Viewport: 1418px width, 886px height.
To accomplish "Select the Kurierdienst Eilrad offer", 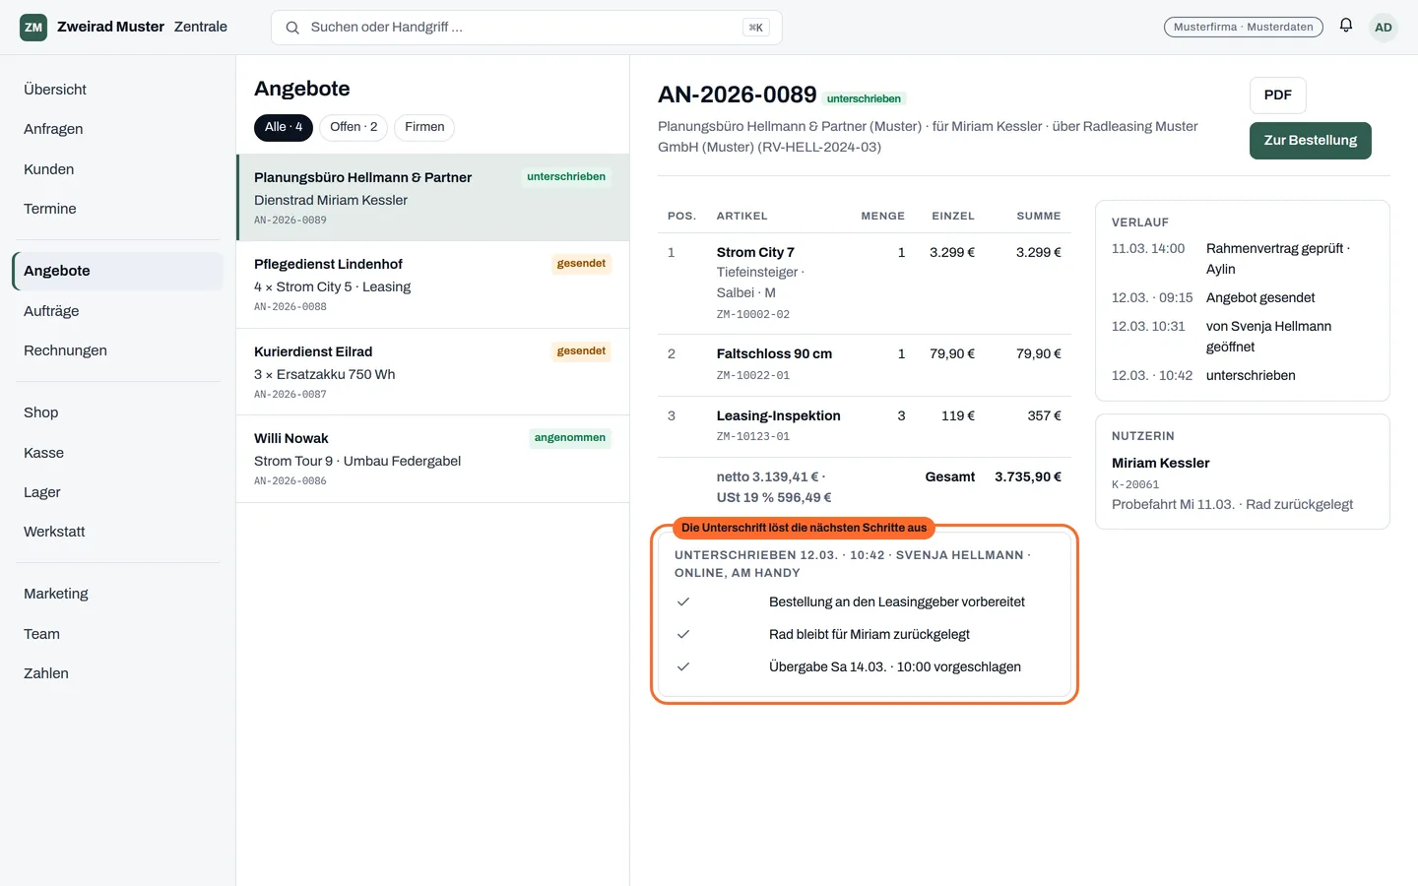I will 433,372.
